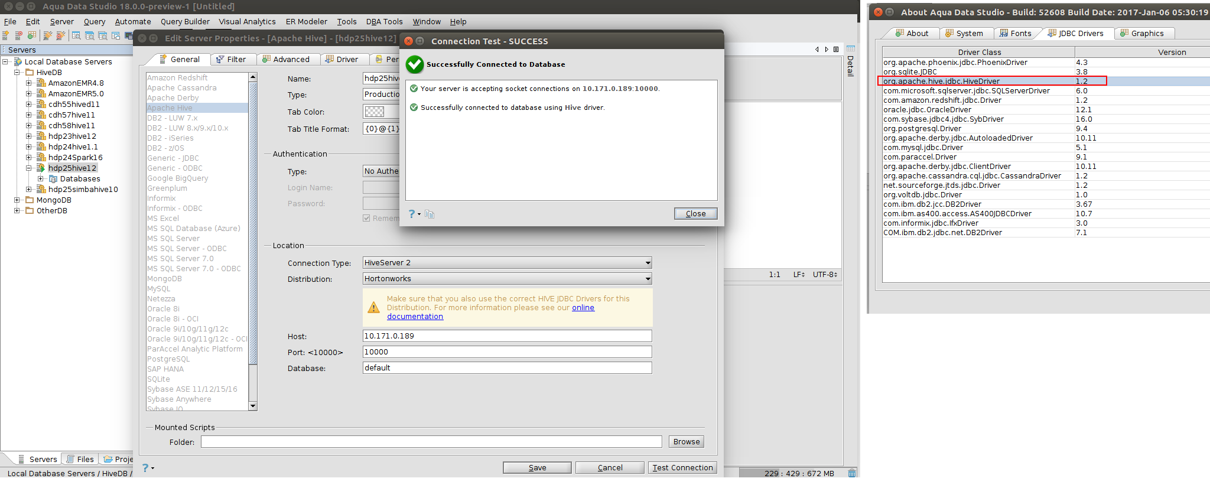The image size is (1210, 488).
Task: Click the Local Database Servers icon
Action: click(18, 61)
